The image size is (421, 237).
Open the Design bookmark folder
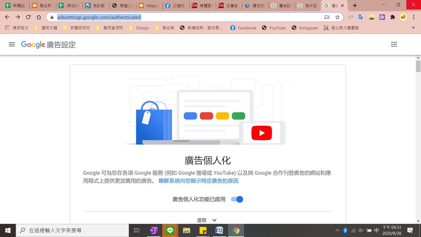[x=139, y=28]
